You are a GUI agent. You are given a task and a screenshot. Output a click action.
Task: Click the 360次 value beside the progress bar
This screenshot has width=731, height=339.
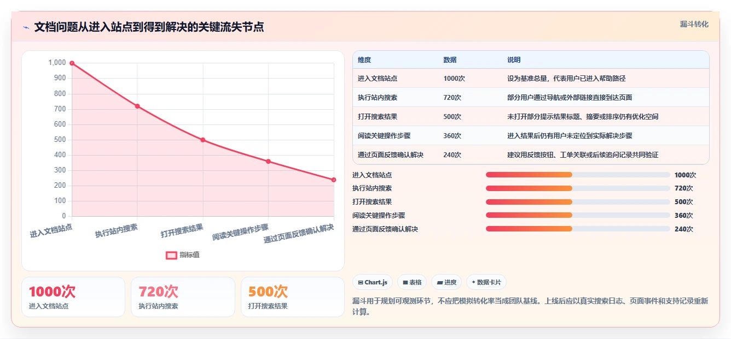click(x=684, y=216)
